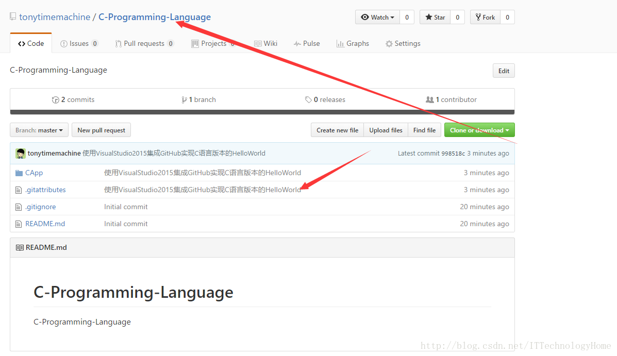Open the Pulse tab
The image size is (617, 356).
pyautogui.click(x=307, y=43)
